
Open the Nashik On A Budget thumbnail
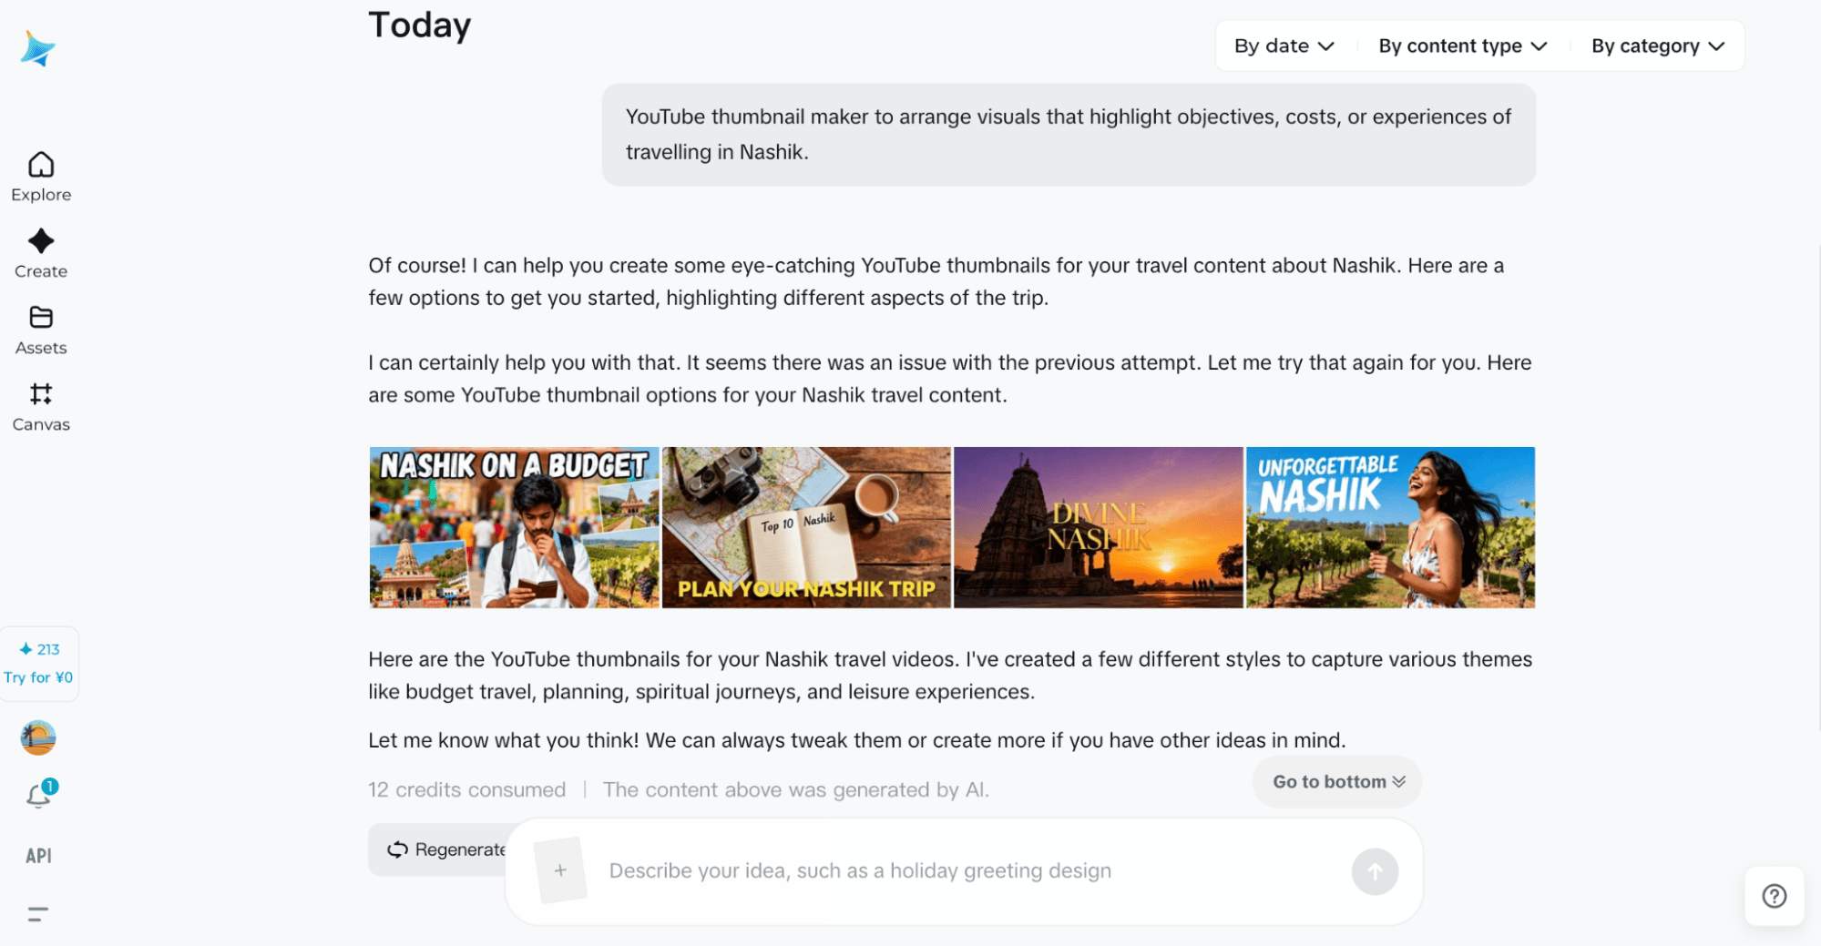(514, 527)
